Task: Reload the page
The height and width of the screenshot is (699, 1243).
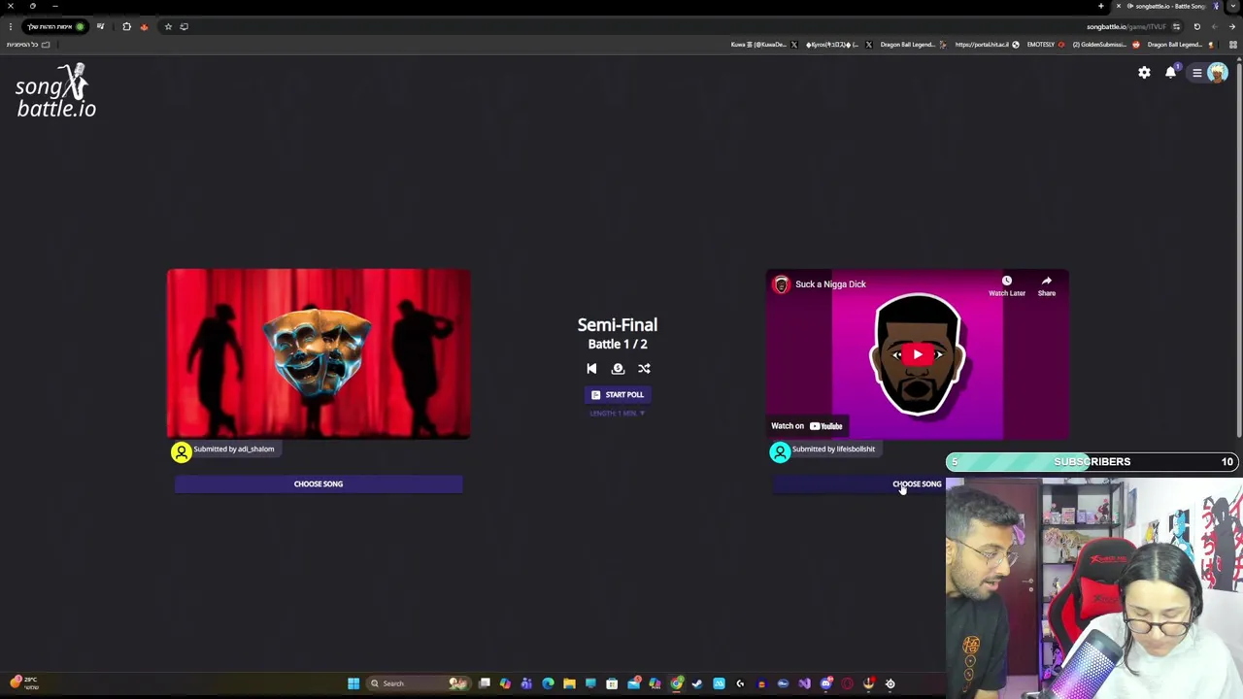Action: (1196, 27)
